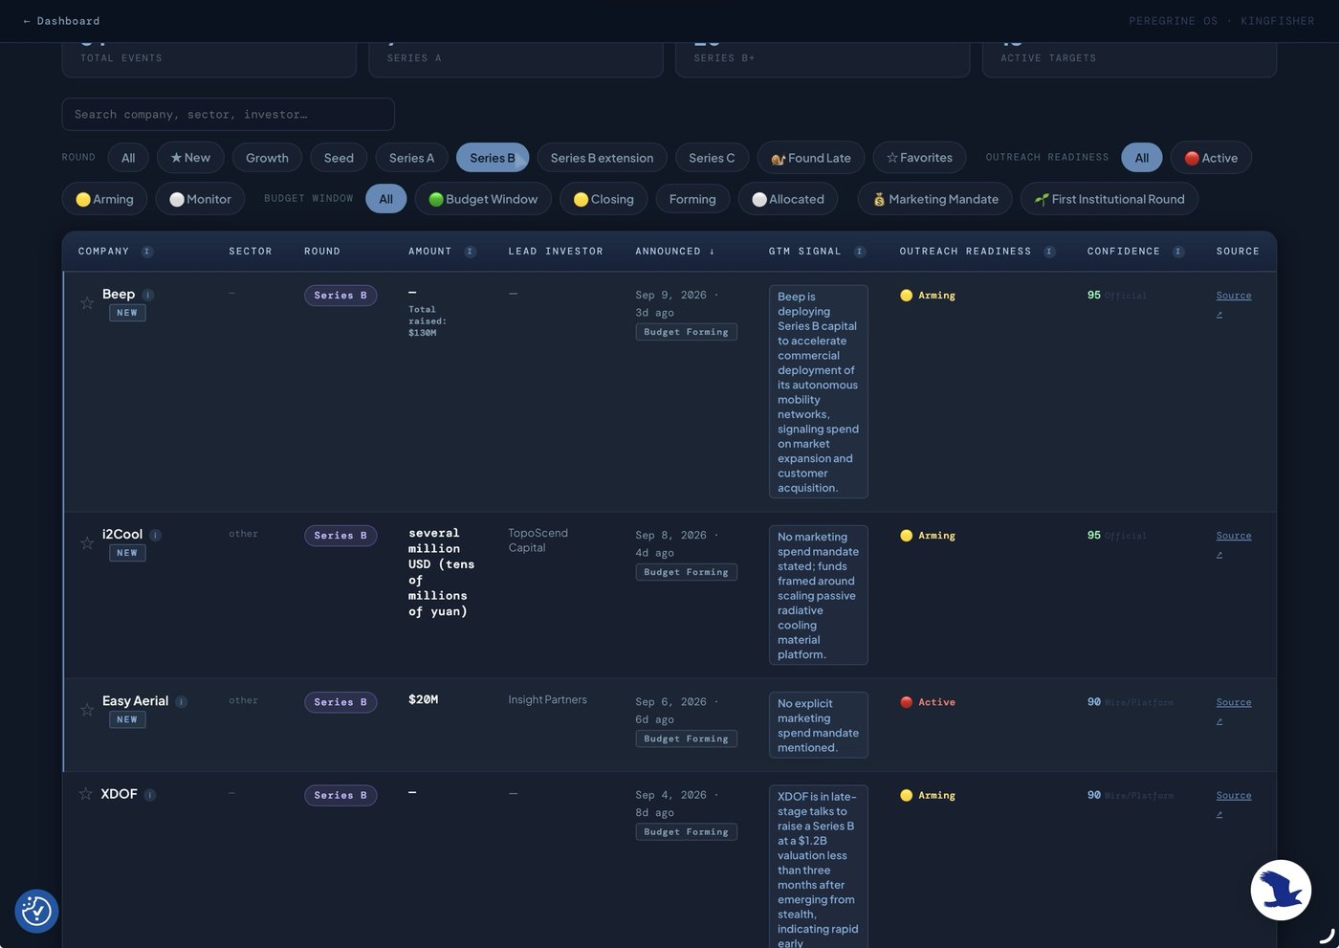Toggle First Institutional Round filter
Viewport: 1339px width, 948px height.
(x=1109, y=199)
